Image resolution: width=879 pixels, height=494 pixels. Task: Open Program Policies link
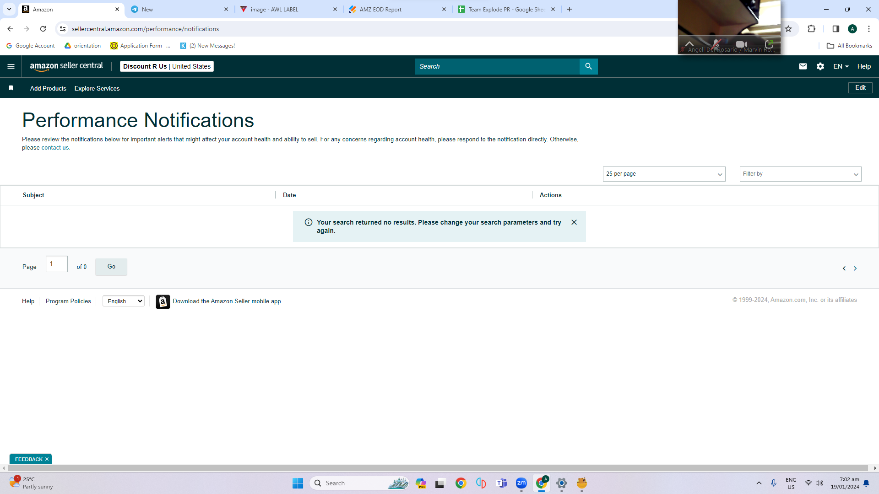(x=68, y=301)
